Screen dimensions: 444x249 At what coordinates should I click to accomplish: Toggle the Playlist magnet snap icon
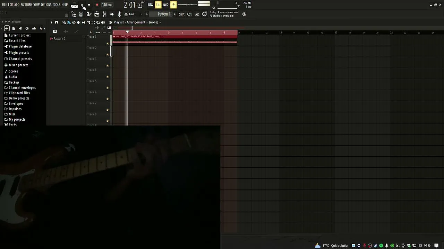[x=57, y=22]
